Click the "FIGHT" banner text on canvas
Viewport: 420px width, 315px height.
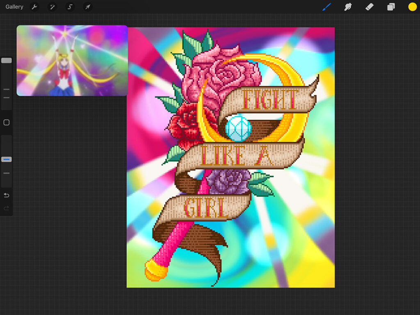click(270, 99)
